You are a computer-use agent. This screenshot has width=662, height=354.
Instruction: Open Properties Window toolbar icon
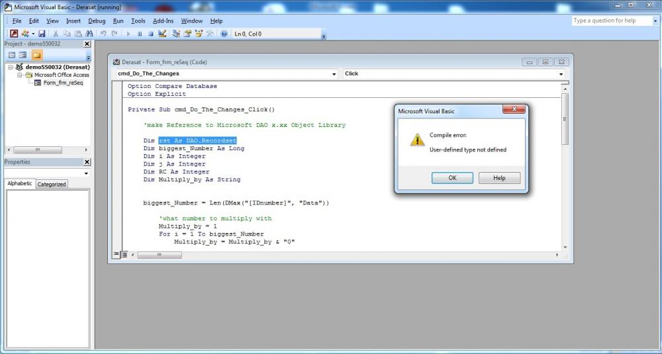point(187,34)
